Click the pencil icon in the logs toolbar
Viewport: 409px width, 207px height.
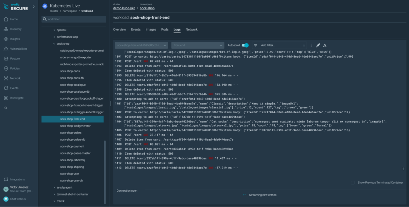[318, 45]
